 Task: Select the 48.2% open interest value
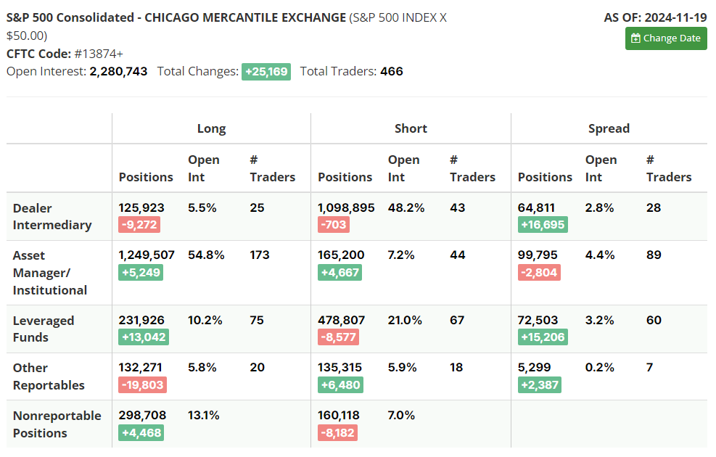click(406, 207)
